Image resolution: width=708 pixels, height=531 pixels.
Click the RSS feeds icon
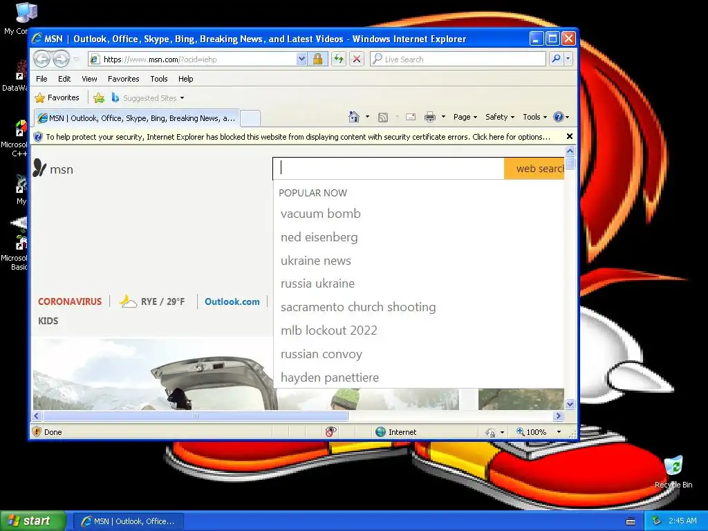(x=383, y=118)
